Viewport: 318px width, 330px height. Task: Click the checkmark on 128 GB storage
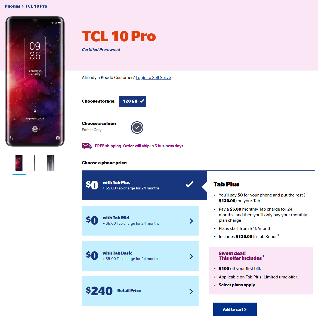142,101
